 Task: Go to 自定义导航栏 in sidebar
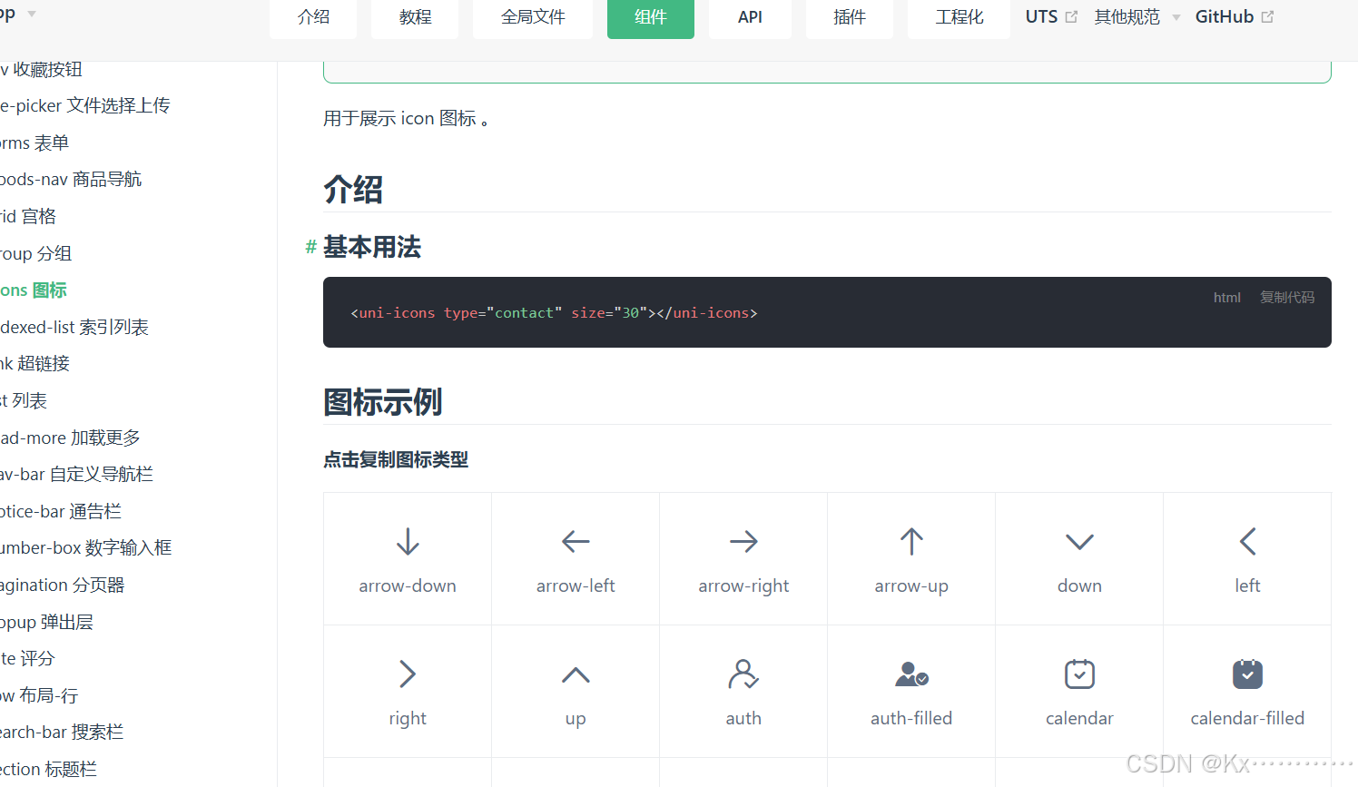click(77, 474)
